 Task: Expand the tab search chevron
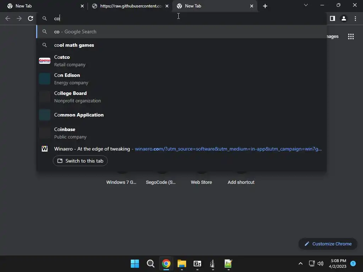click(x=306, y=5)
